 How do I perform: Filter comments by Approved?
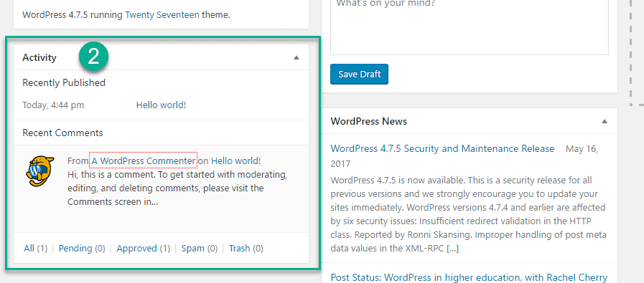pyautogui.click(x=136, y=248)
